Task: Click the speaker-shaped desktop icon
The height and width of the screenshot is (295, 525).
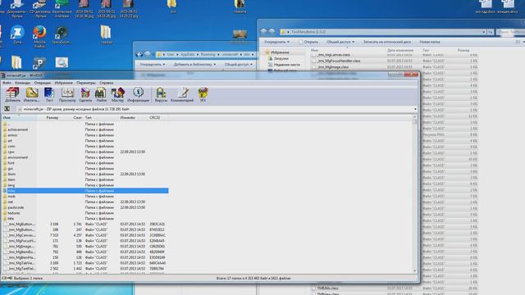Action: click(x=62, y=34)
